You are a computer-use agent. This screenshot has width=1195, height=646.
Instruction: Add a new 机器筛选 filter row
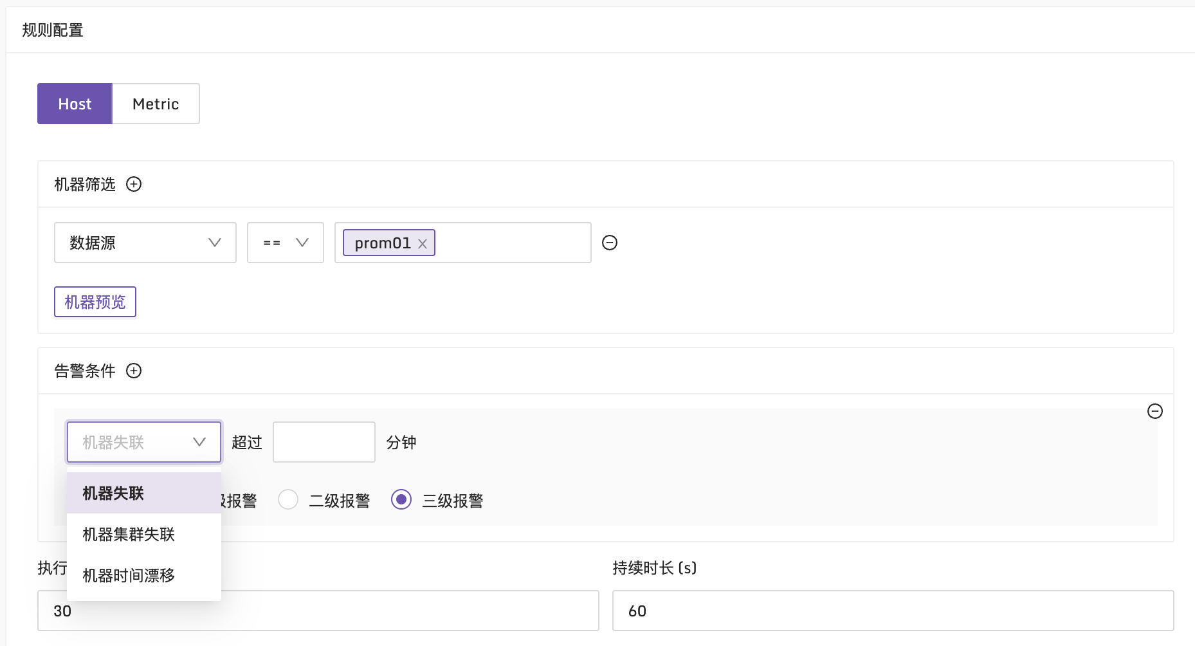tap(134, 185)
